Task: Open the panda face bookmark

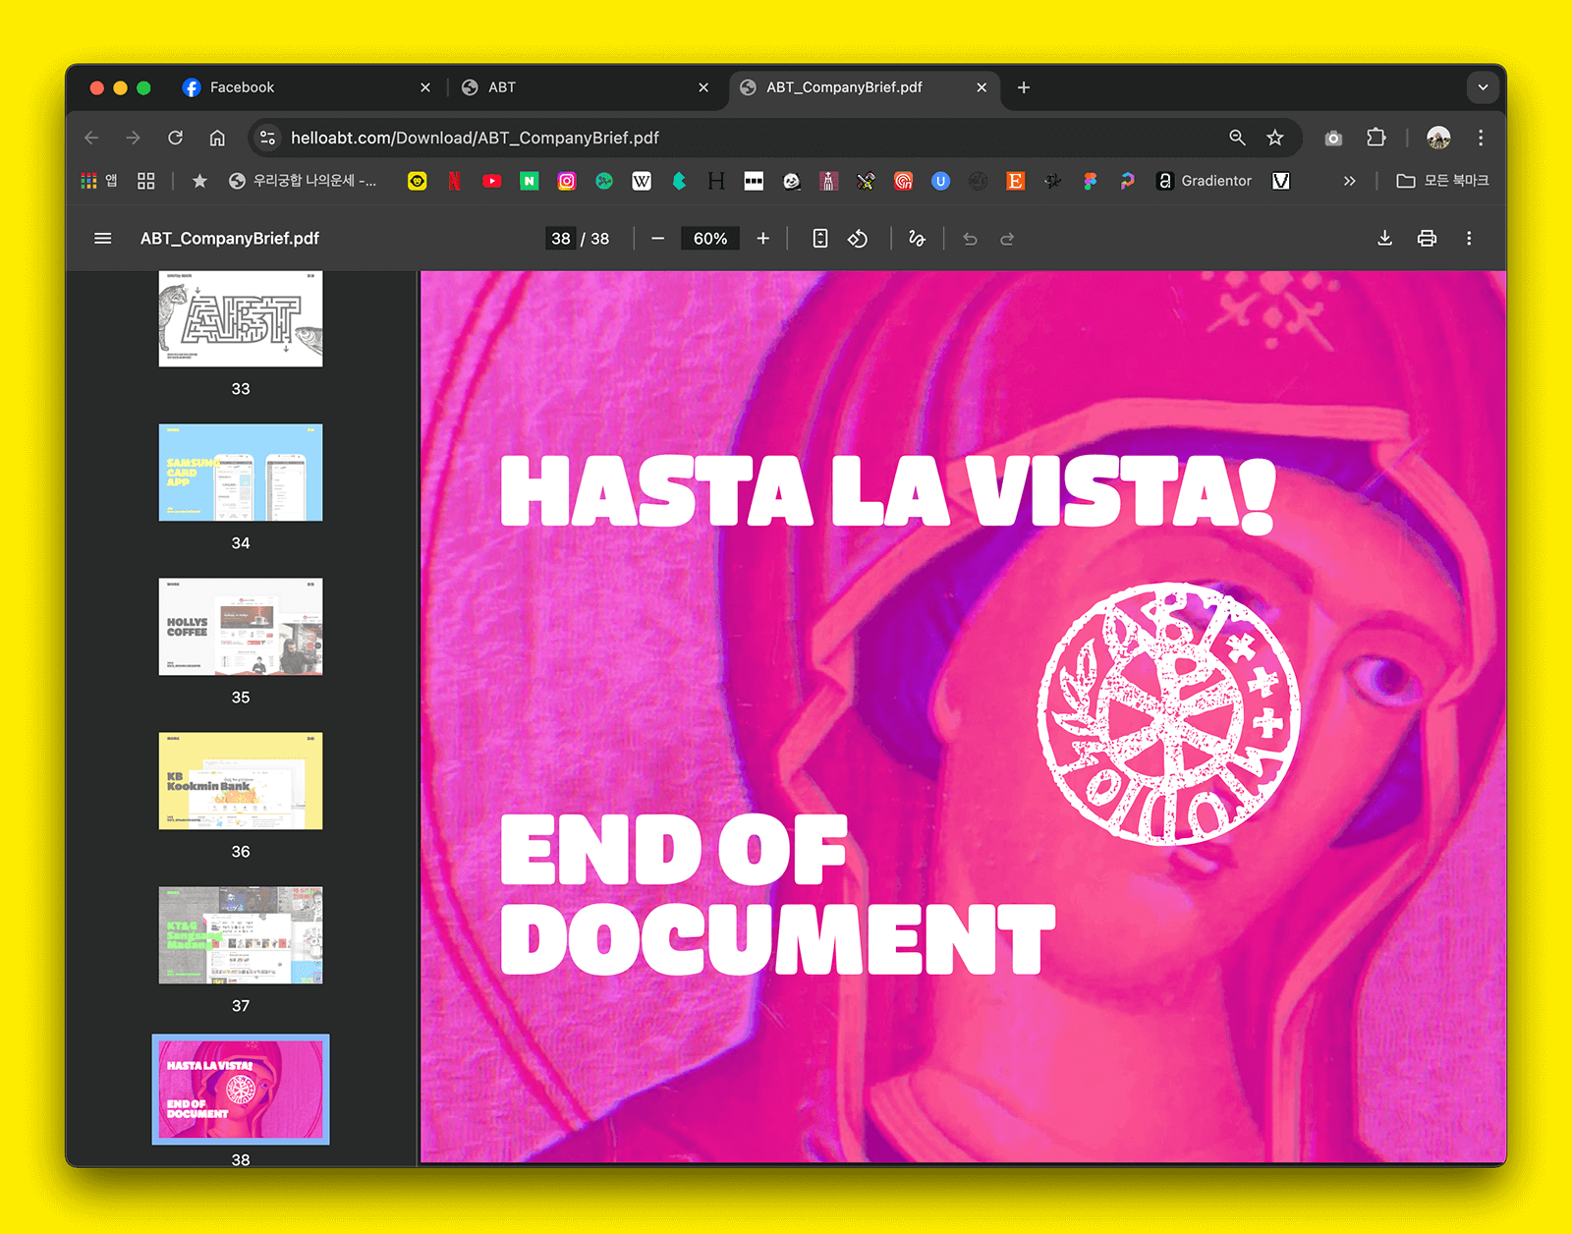Action: pyautogui.click(x=791, y=181)
